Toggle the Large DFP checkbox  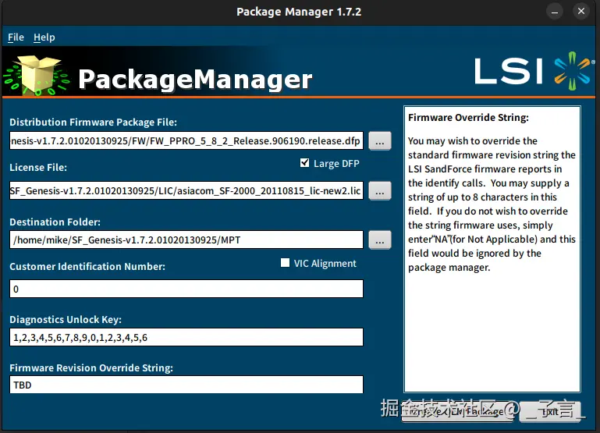[304, 163]
